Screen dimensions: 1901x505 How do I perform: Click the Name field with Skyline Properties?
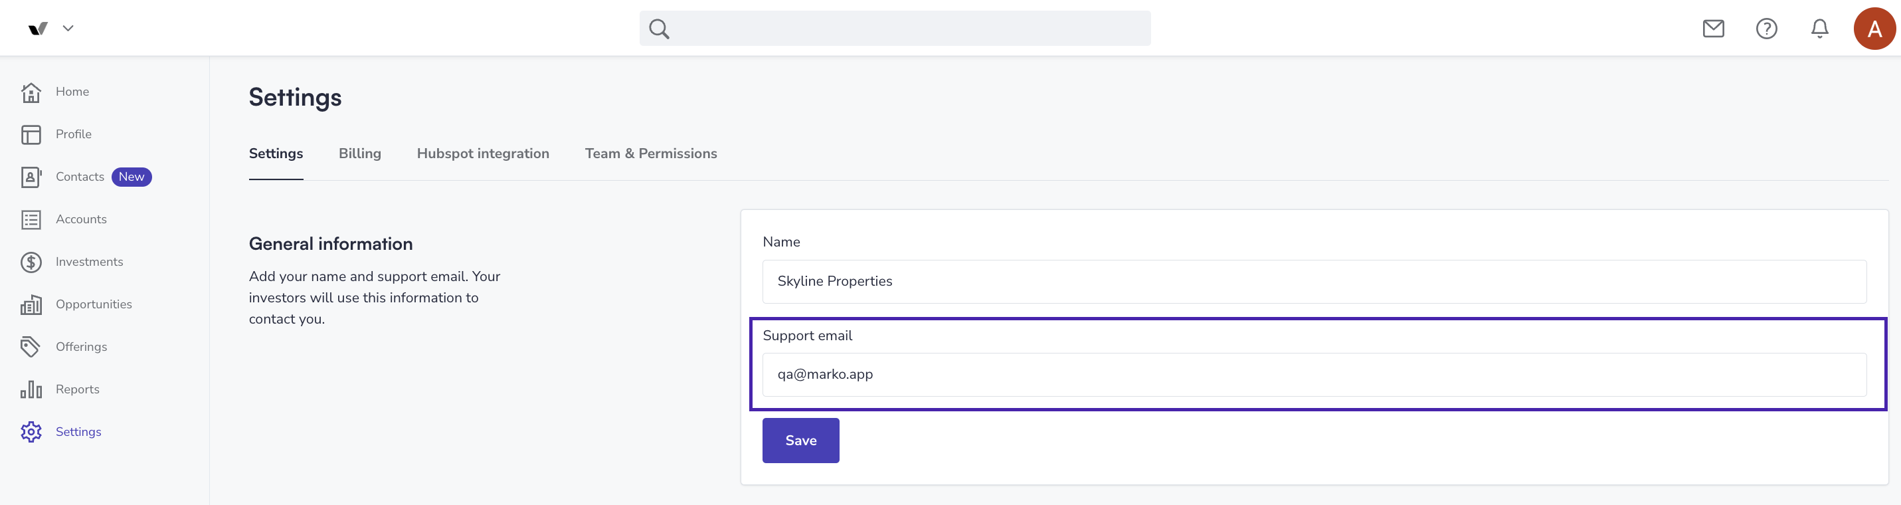coord(1314,281)
